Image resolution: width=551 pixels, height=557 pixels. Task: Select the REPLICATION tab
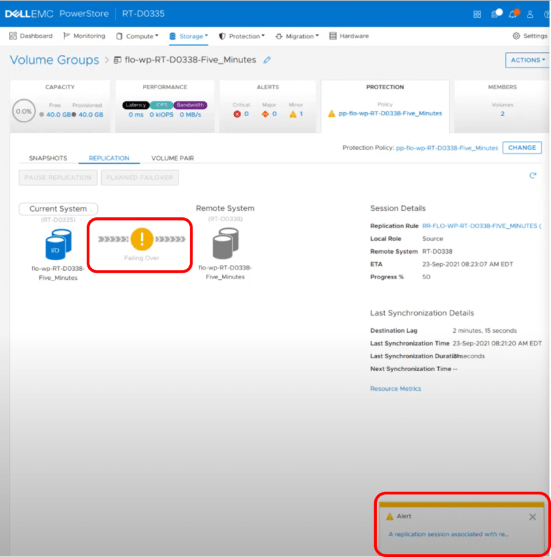pos(109,158)
